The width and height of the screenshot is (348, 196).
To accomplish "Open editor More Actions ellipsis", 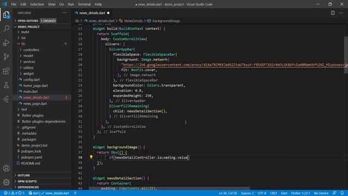I will point(341,13).
